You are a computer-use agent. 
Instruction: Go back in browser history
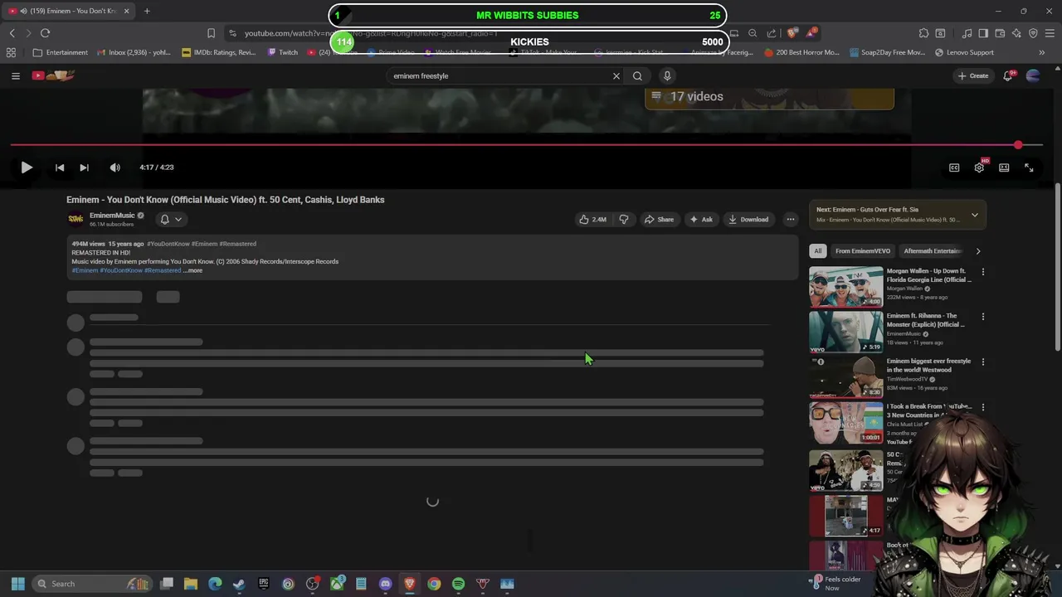point(12,33)
